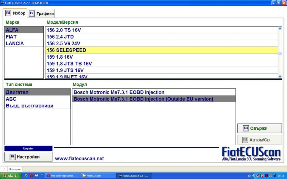Click the EN language indicator

[x=250, y=176]
